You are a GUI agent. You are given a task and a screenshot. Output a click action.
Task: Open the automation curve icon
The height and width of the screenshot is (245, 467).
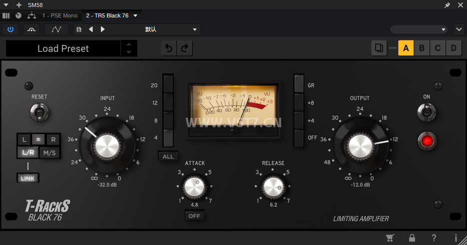[56, 29]
